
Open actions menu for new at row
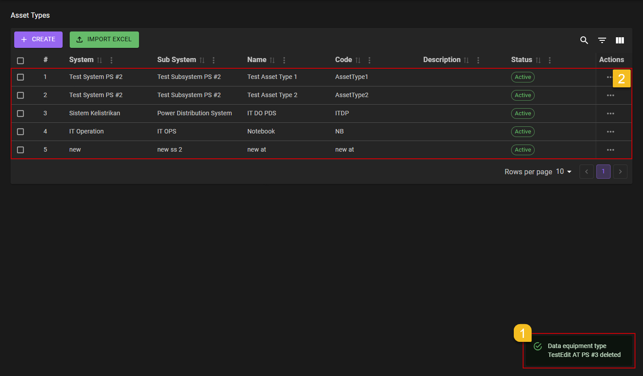coord(610,150)
